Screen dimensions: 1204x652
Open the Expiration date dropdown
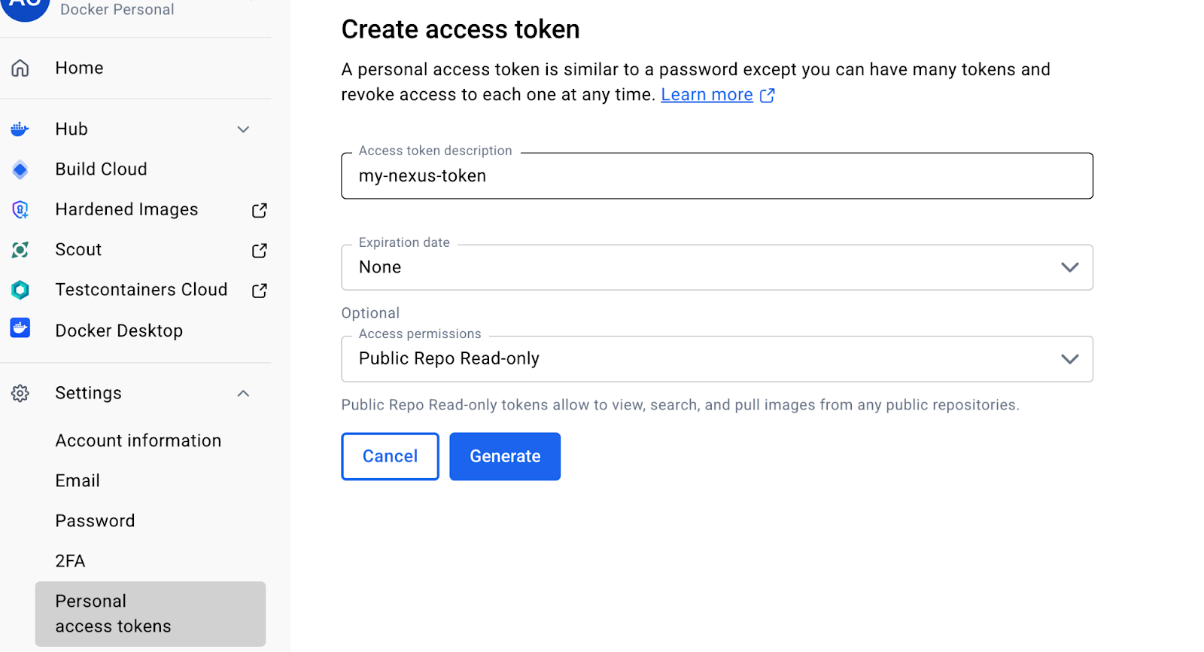pos(1069,267)
